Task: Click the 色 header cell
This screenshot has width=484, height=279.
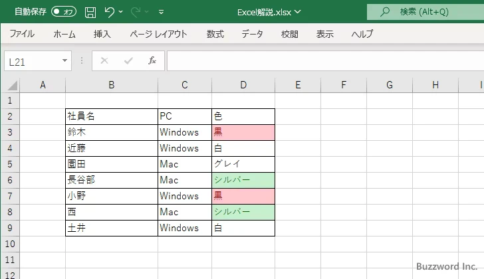Action: point(243,116)
